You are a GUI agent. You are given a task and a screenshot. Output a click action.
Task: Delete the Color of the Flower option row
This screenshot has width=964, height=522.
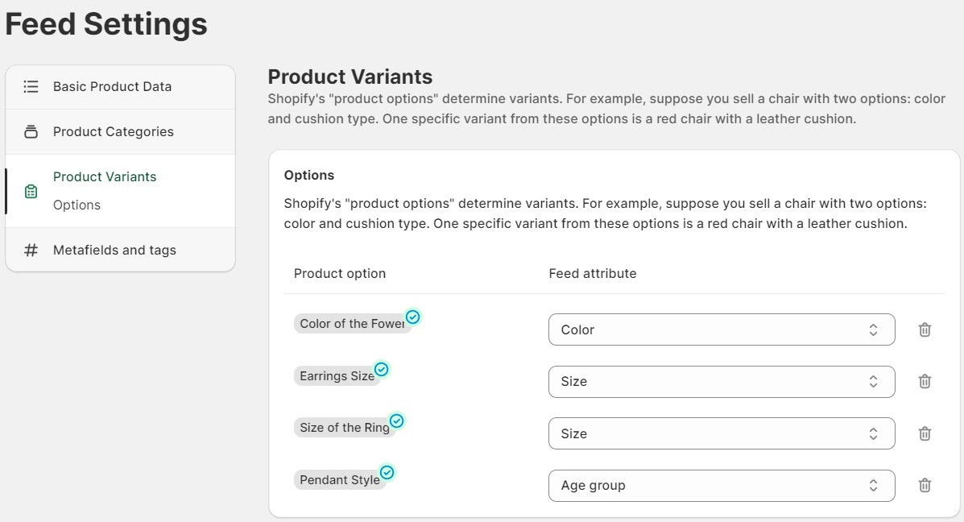pos(924,329)
